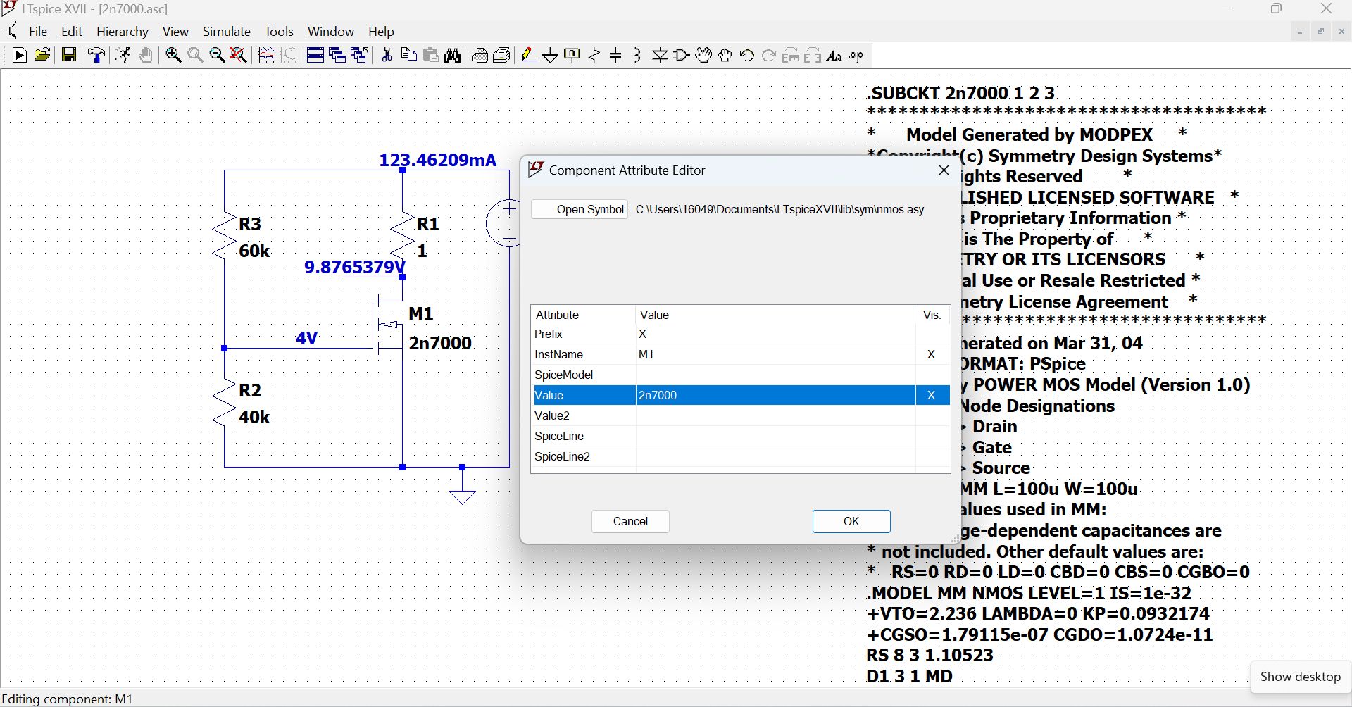Open the File menu
Viewport: 1352px width, 707px height.
pyautogui.click(x=38, y=32)
